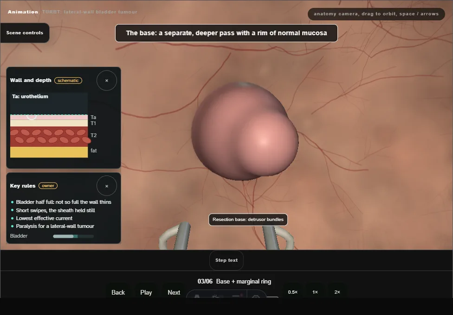The height and width of the screenshot is (315, 453).
Task: Toggle the Step text panel
Action: coord(226,260)
